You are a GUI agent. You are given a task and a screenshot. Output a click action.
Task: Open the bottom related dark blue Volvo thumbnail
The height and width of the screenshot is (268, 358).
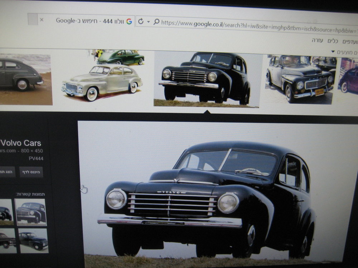[33, 240]
